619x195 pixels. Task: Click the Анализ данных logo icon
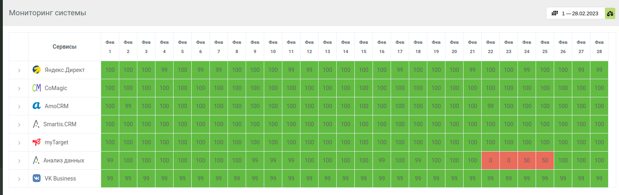click(36, 160)
